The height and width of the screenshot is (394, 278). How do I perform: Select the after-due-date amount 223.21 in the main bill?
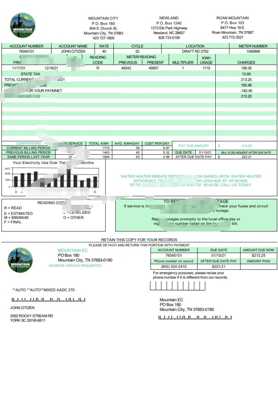246,157
